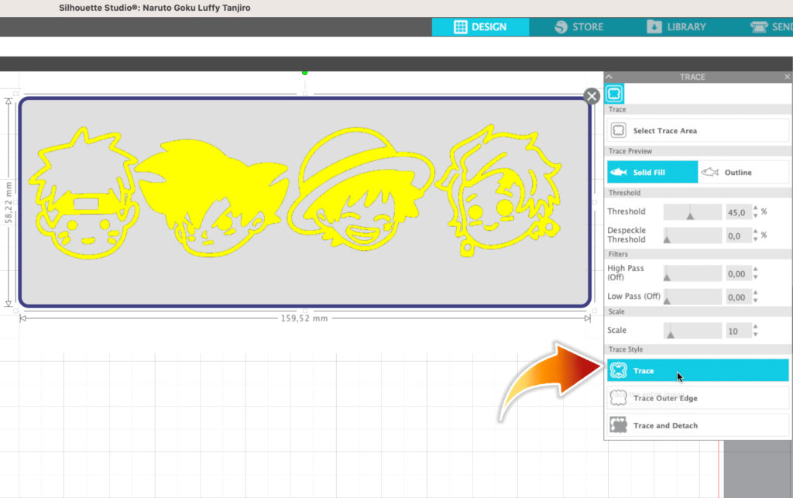The height and width of the screenshot is (498, 793).
Task: Open the Design tab
Action: click(480, 26)
